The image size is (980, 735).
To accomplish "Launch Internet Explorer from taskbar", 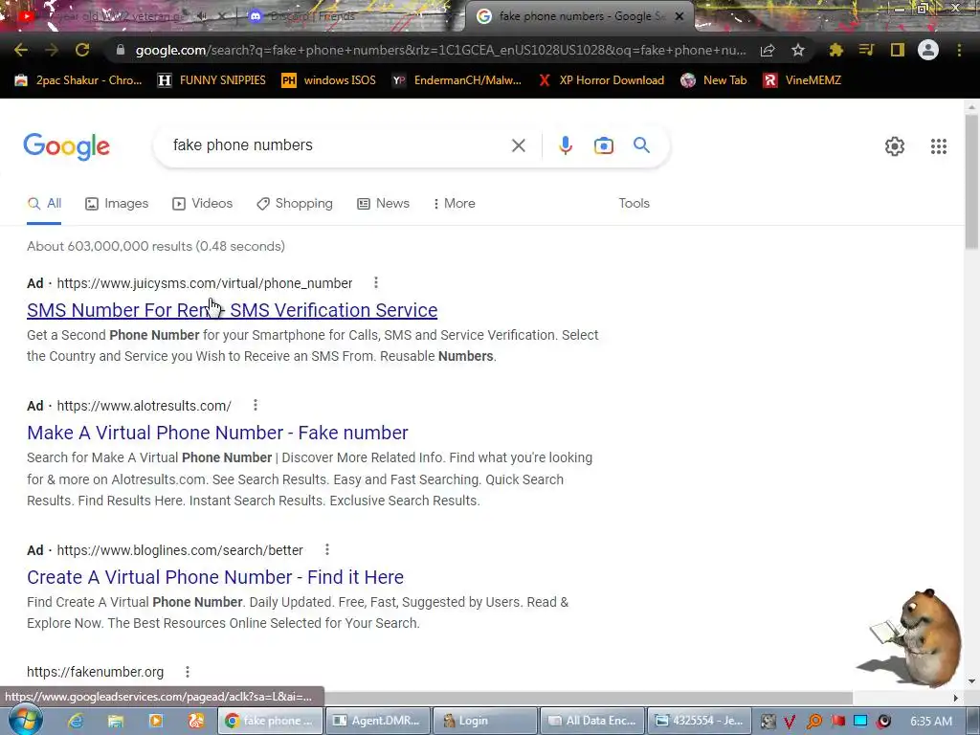I will (76, 721).
